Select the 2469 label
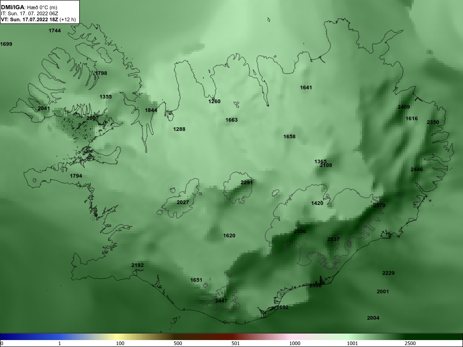The width and height of the screenshot is (463, 347). [404, 107]
